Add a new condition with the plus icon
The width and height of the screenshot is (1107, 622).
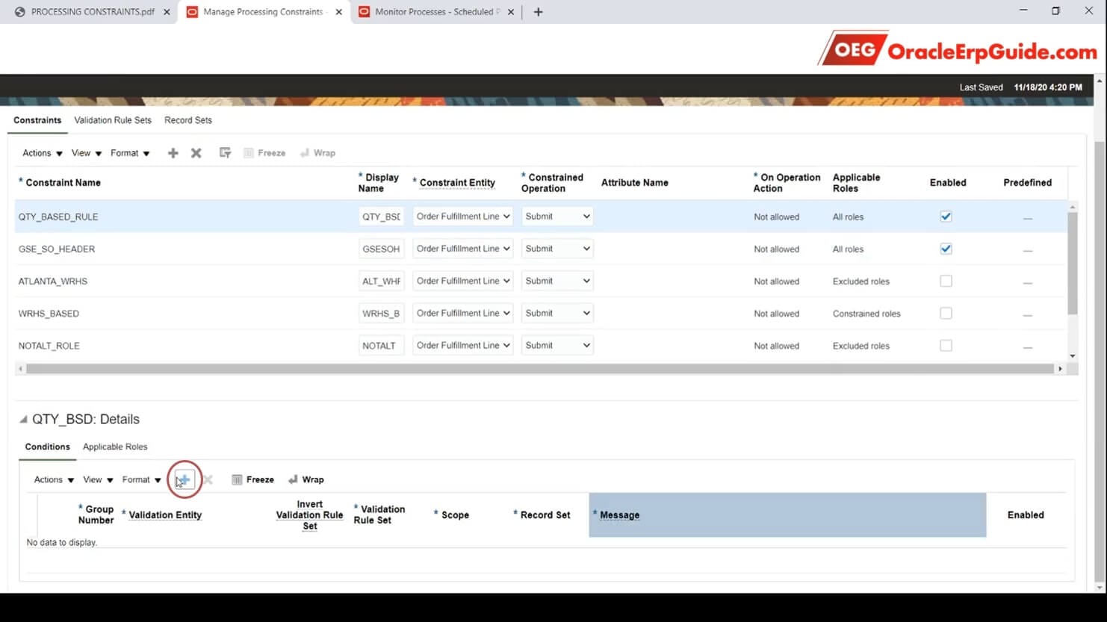184,479
